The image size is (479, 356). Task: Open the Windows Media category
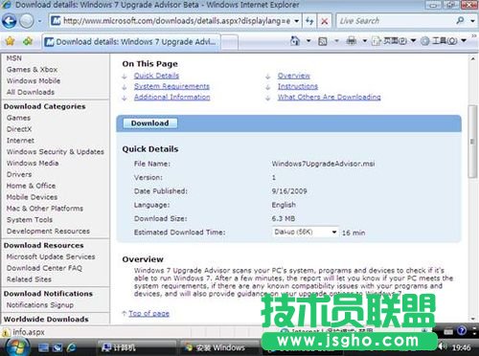[x=33, y=163]
